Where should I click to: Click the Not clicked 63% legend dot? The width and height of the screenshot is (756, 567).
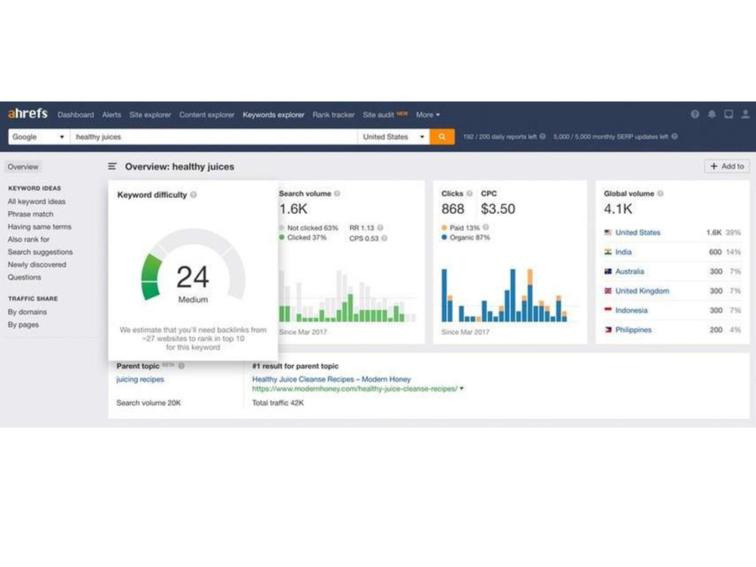[x=281, y=228]
